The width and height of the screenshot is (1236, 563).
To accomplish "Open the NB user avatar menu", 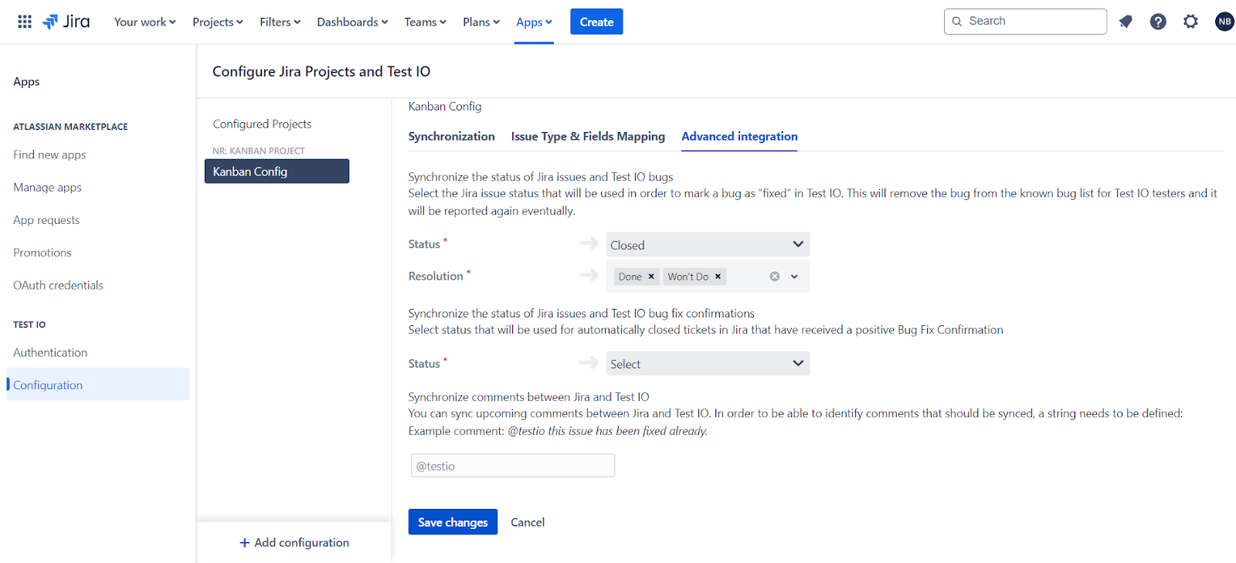I will coord(1224,22).
